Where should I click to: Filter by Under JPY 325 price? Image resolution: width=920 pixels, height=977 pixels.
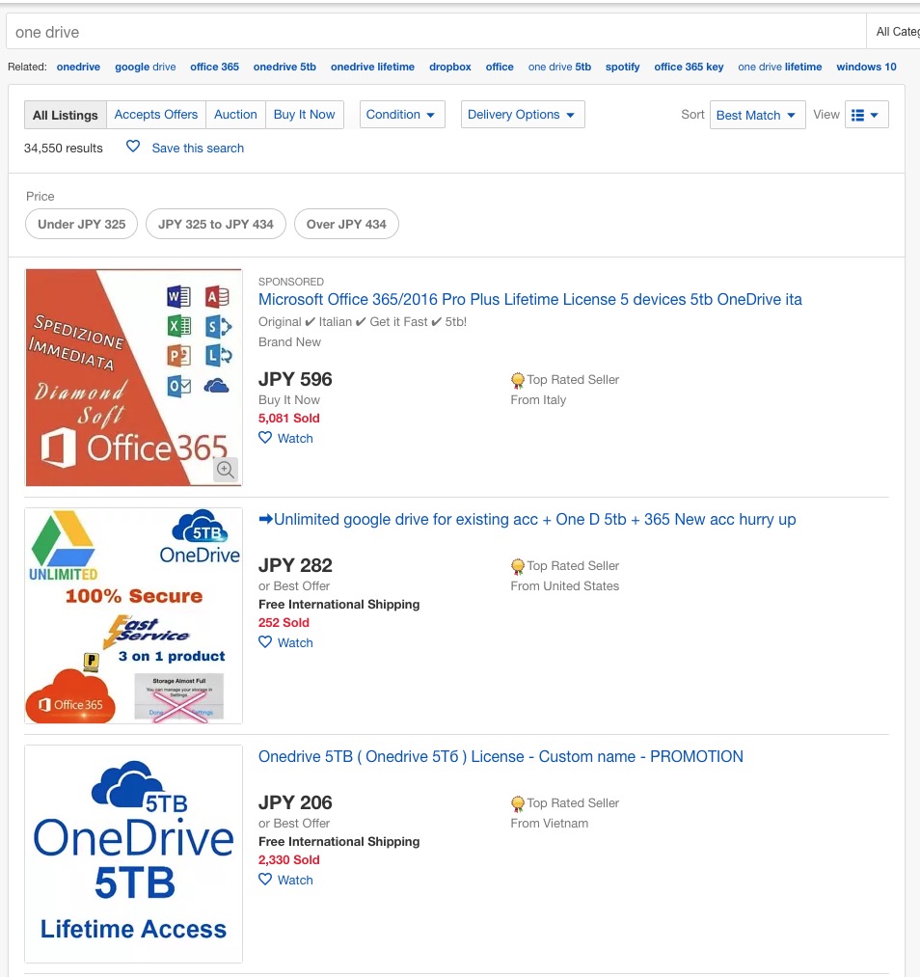point(82,224)
